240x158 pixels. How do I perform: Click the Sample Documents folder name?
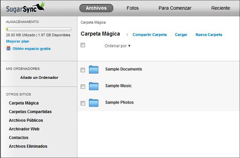(123, 69)
